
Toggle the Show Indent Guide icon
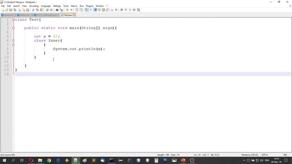click(95, 10)
